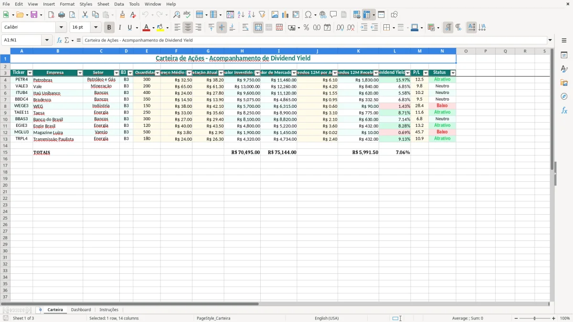Viewport: 573px width, 322px height.
Task: Expand the formula bar
Action: 551,41
